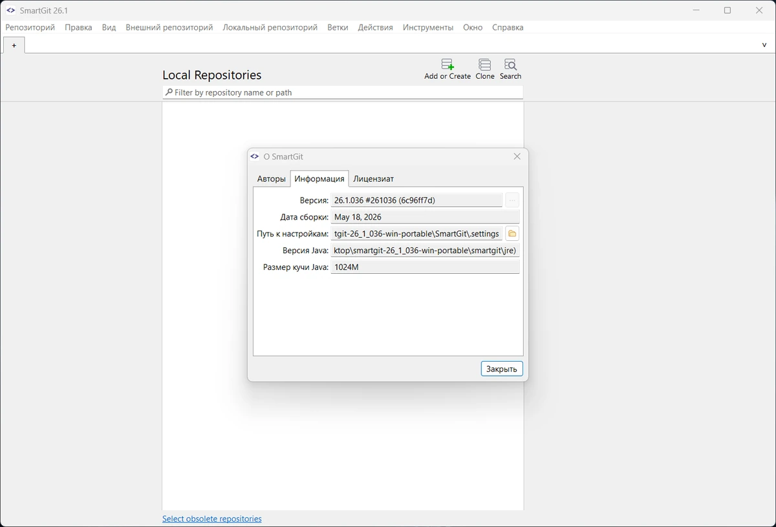Screen dimensions: 776x527
Task: Open the Справка menu
Action: pos(508,27)
